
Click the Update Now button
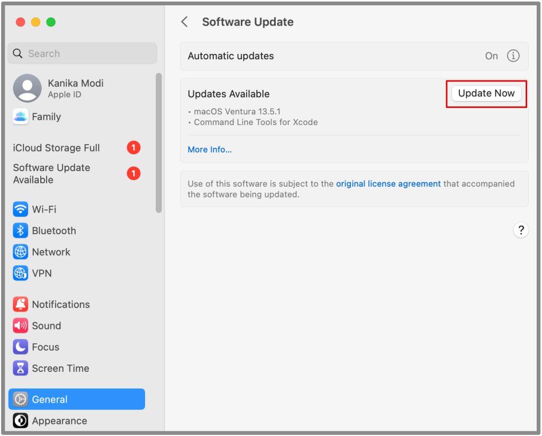click(x=486, y=93)
